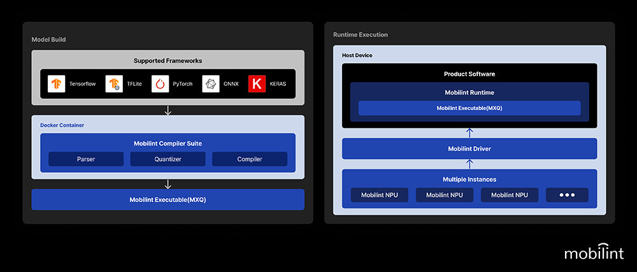637x272 pixels.
Task: Select the Quantizer block
Action: tap(168, 159)
